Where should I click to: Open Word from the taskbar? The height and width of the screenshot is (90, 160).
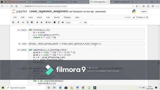pos(77,88)
